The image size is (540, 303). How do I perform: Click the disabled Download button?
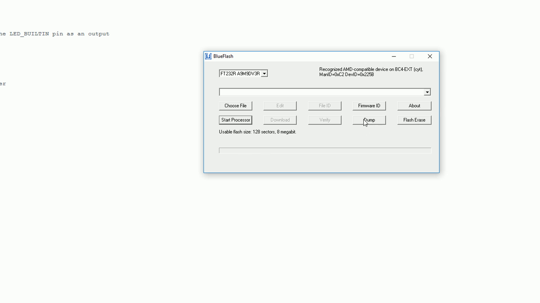280,120
